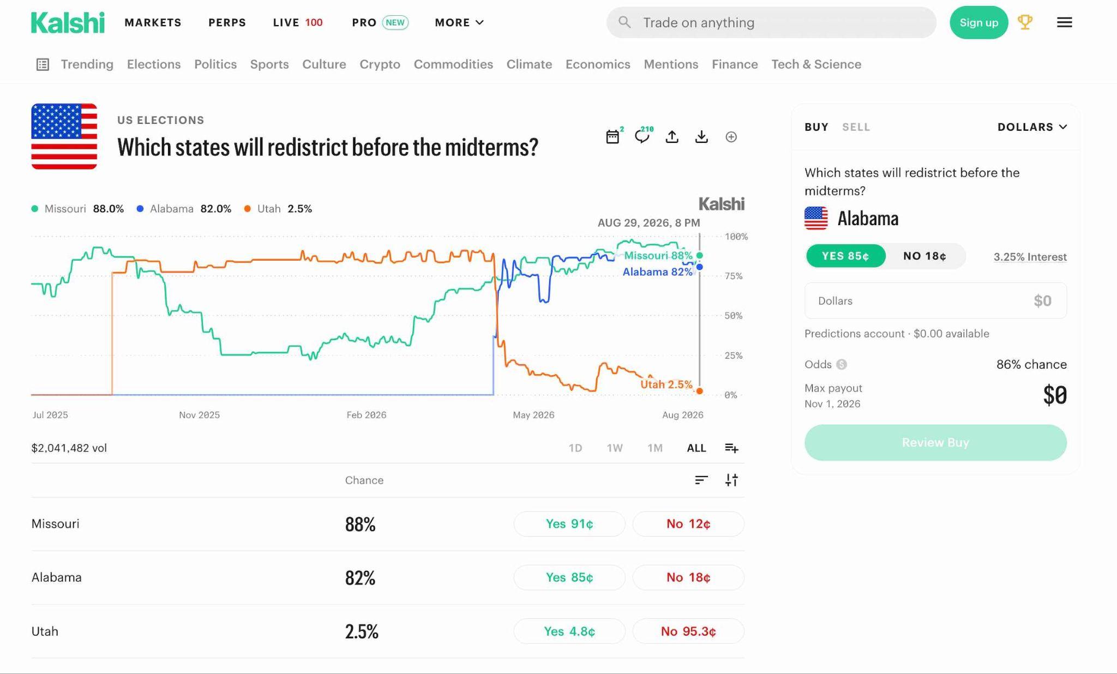The height and width of the screenshot is (674, 1117).
Task: Open the LIVE 100 menu item
Action: [298, 22]
